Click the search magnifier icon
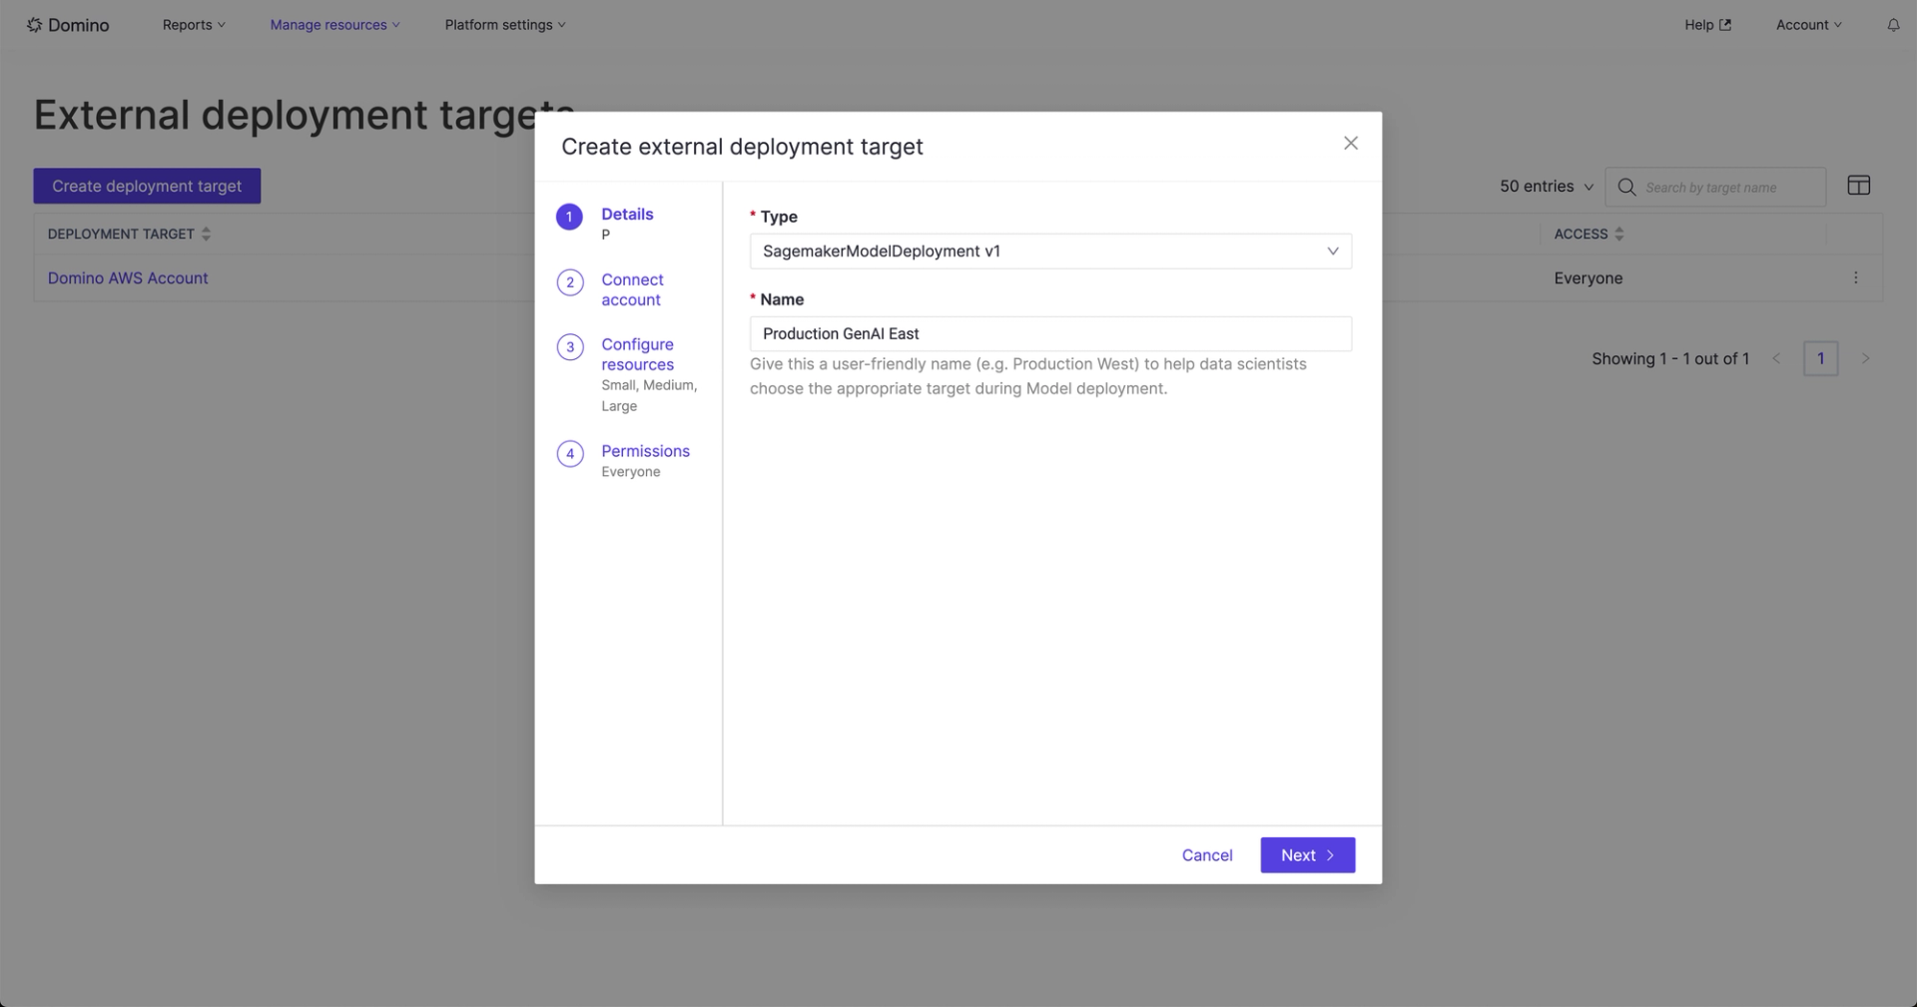Viewport: 1917px width, 1007px height. 1626,188
